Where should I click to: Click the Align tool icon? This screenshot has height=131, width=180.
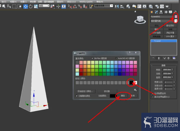(x=122, y=6)
